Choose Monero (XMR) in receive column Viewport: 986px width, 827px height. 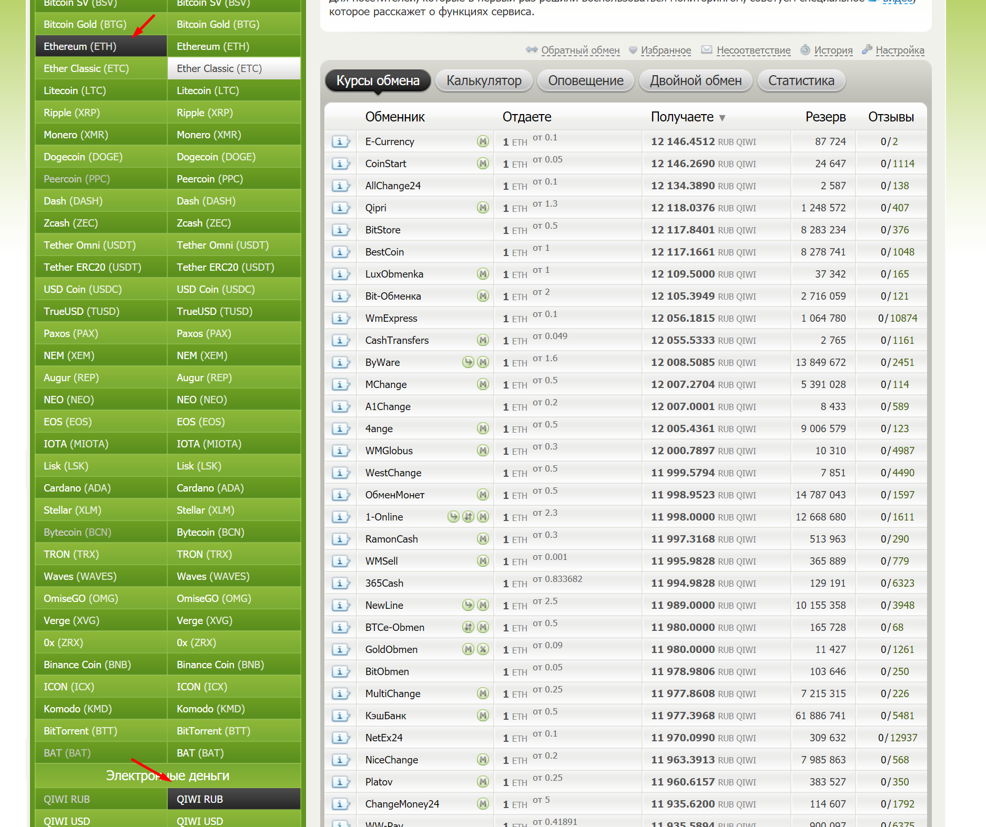coord(234,135)
